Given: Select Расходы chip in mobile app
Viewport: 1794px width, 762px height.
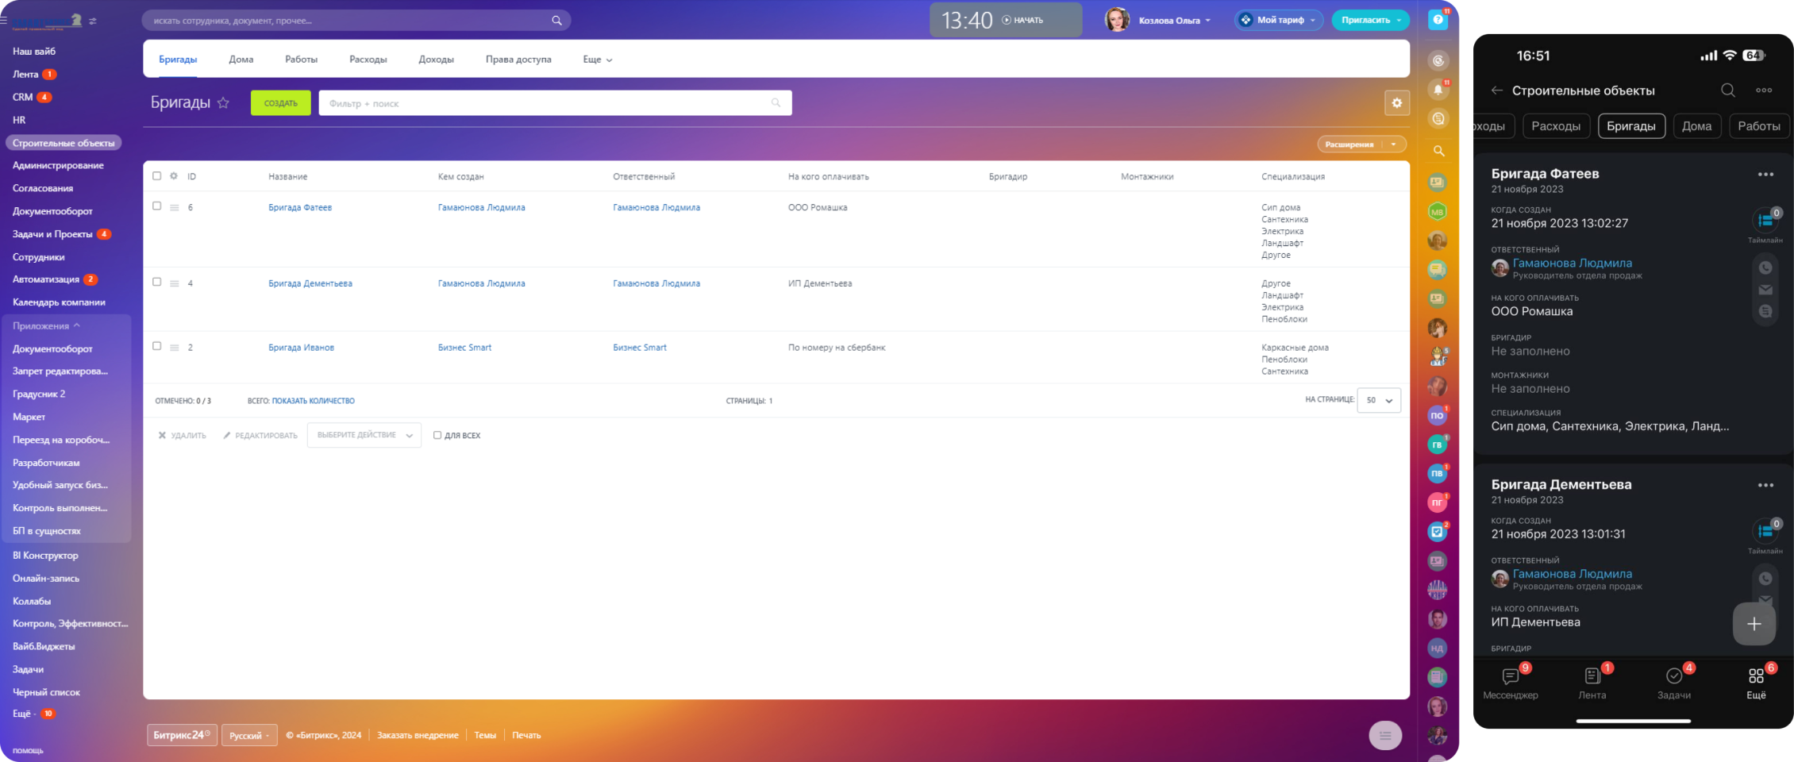Looking at the screenshot, I should (x=1556, y=126).
